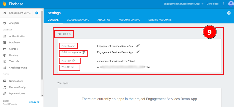Open Crash Reporting from the sidebar label

pyautogui.click(x=18, y=68)
